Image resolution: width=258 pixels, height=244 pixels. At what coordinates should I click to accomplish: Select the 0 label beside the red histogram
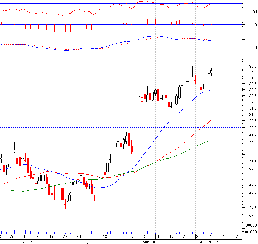pyautogui.click(x=256, y=25)
